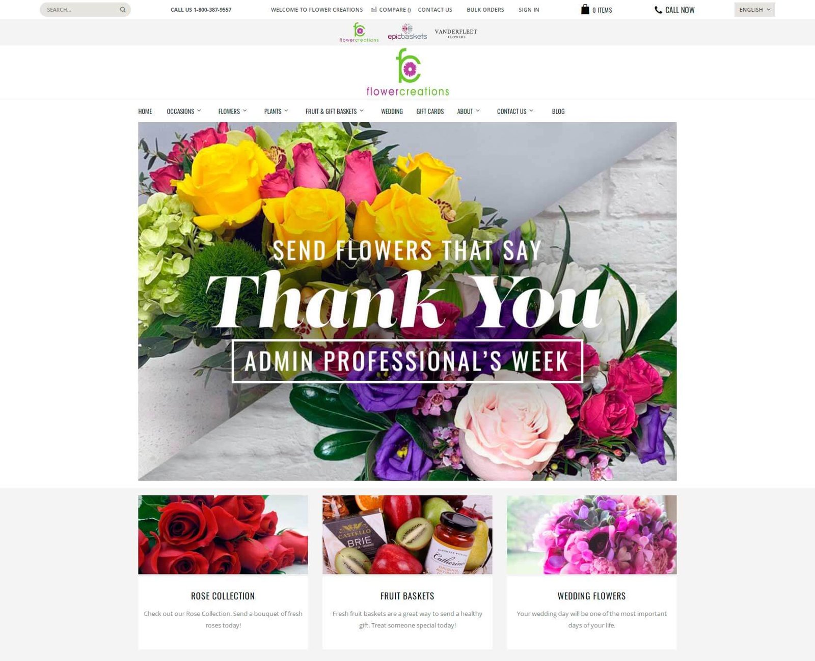This screenshot has width=815, height=661.
Task: Click the main Flower Creations logo
Action: point(407,72)
